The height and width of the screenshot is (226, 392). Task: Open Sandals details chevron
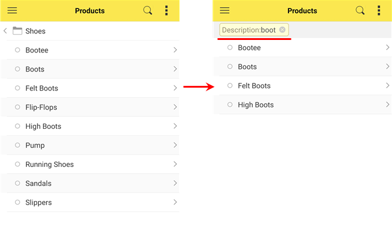click(x=175, y=183)
